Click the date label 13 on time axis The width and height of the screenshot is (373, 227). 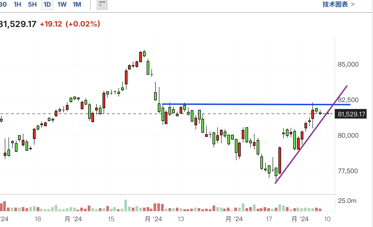tap(181, 219)
